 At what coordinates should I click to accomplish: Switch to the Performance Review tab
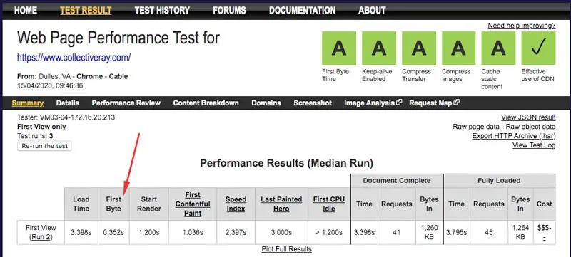point(126,103)
